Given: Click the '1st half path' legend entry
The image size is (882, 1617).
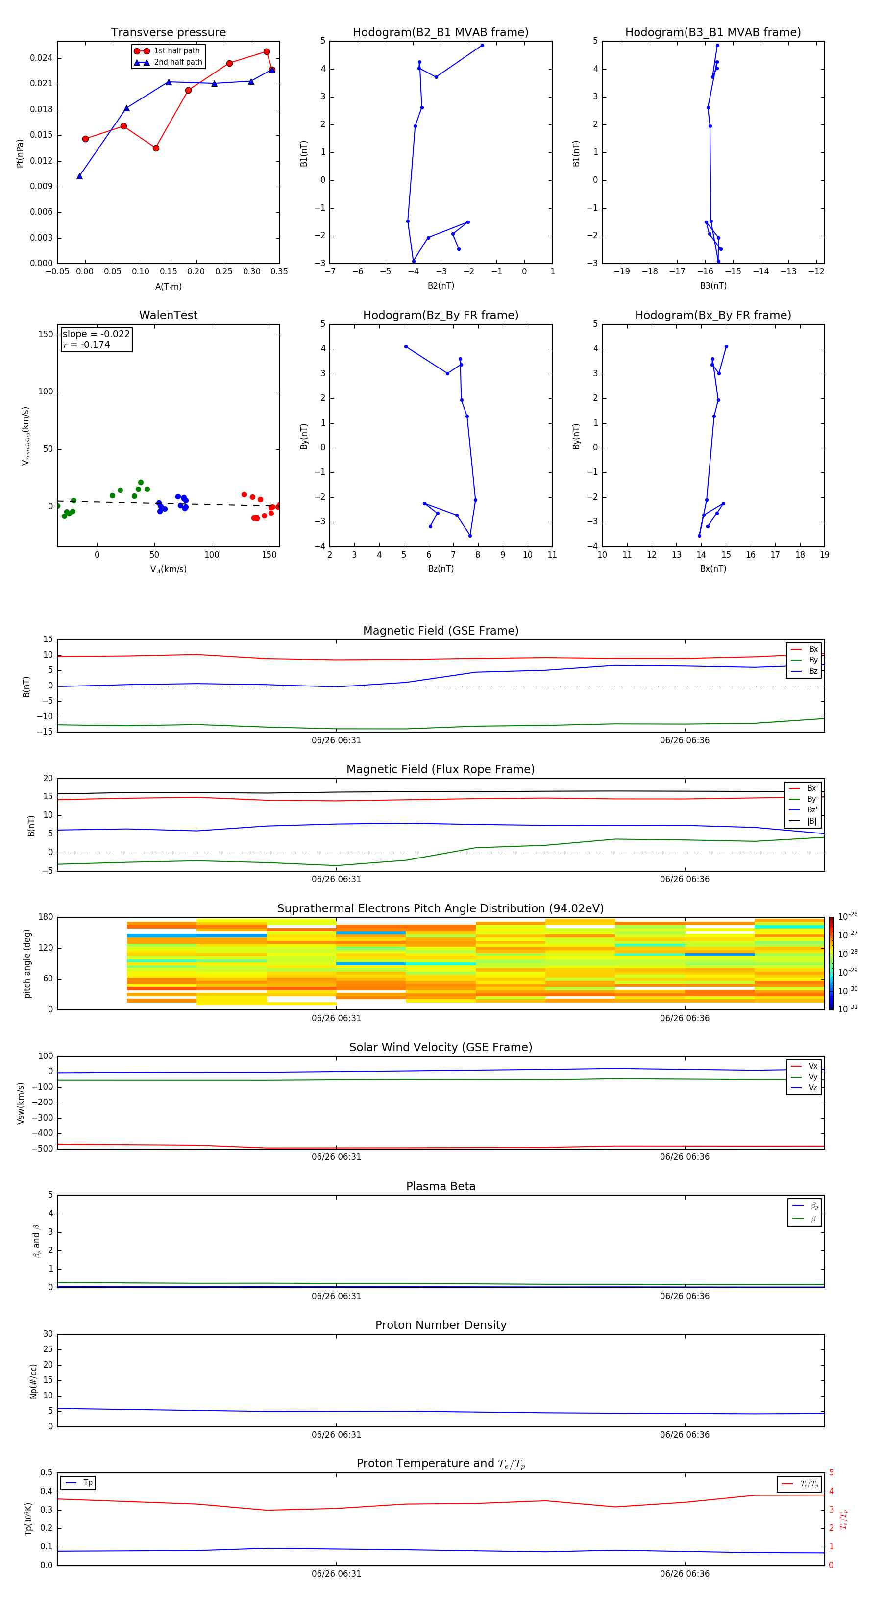Looking at the screenshot, I should [168, 51].
